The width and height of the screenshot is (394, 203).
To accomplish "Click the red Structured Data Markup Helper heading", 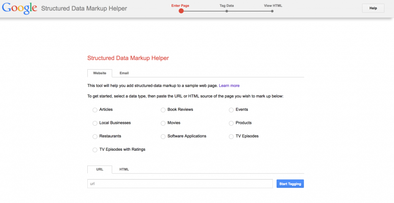I will 128,58.
